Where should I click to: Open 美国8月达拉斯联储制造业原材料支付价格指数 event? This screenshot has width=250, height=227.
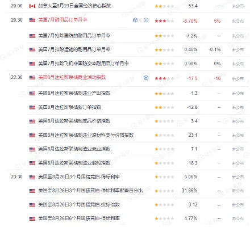86,135
